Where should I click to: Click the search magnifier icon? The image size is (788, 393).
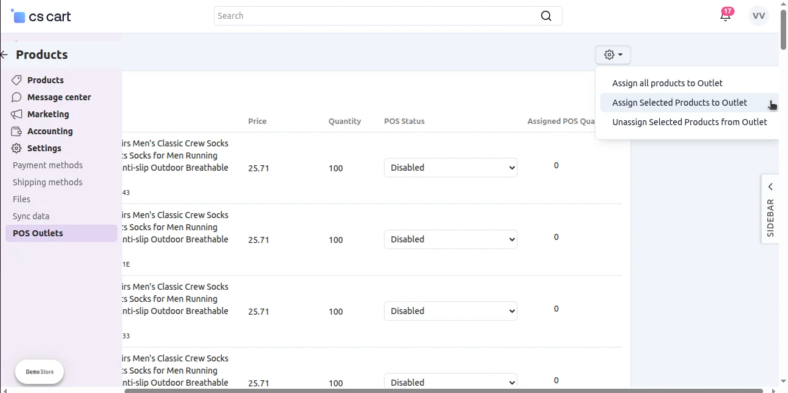pyautogui.click(x=546, y=16)
